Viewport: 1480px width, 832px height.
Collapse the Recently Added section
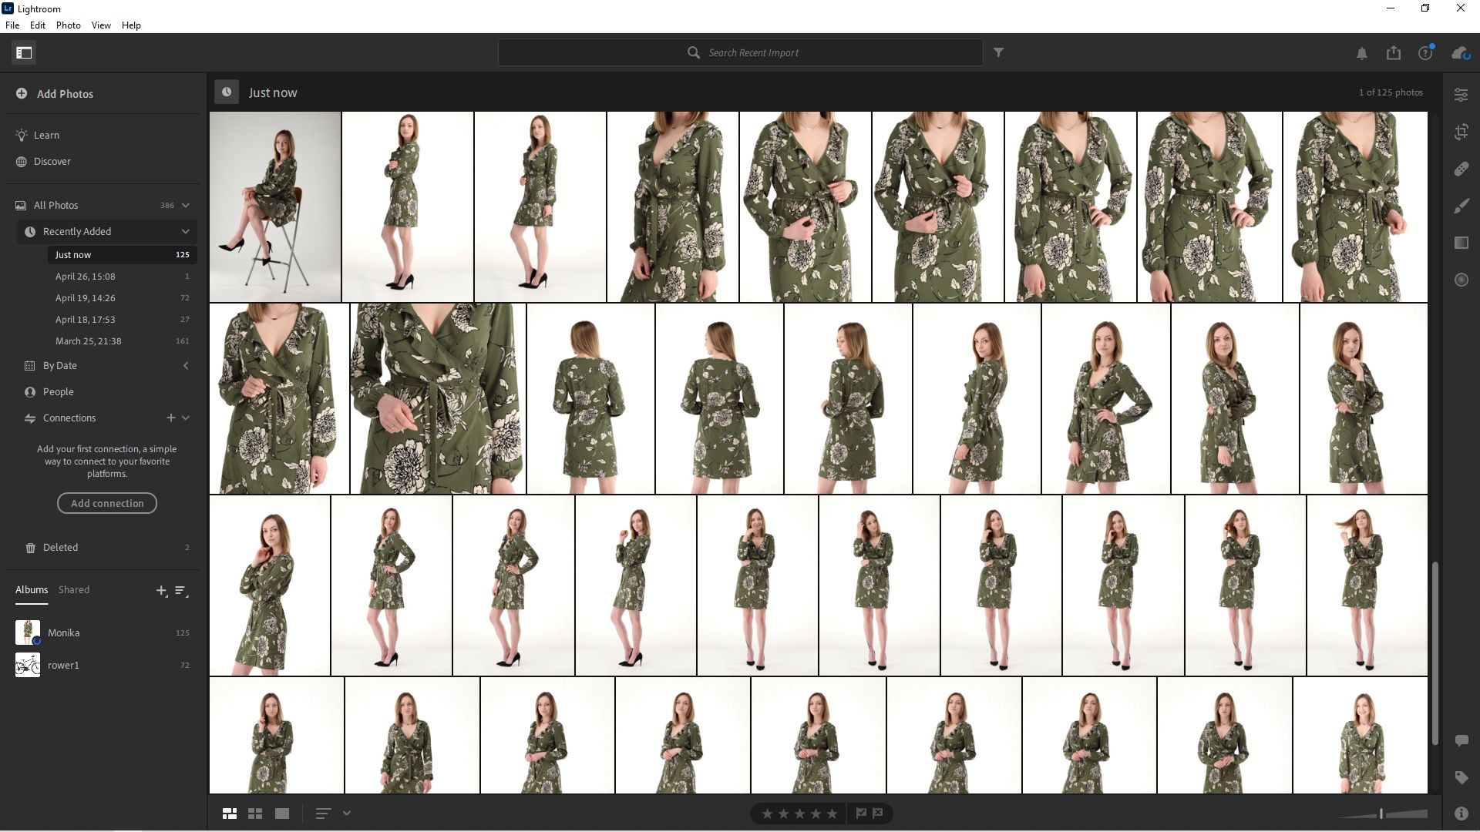coord(186,231)
